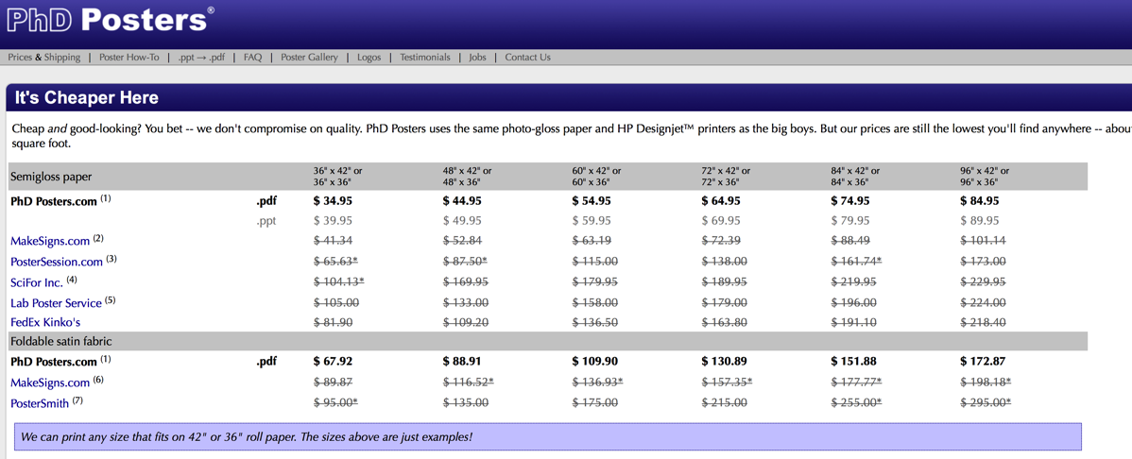Open the SciFor Inc. link
1132x459 pixels.
click(x=37, y=282)
